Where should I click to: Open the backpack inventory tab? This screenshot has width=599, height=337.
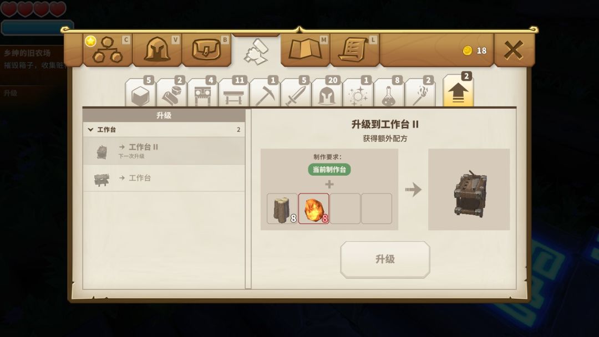[x=206, y=50]
